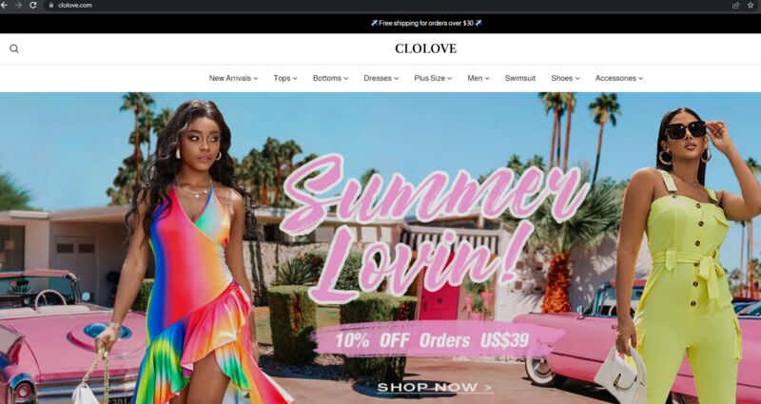761x404 pixels.
Task: Click the browser forward arrow
Action: 18,5
